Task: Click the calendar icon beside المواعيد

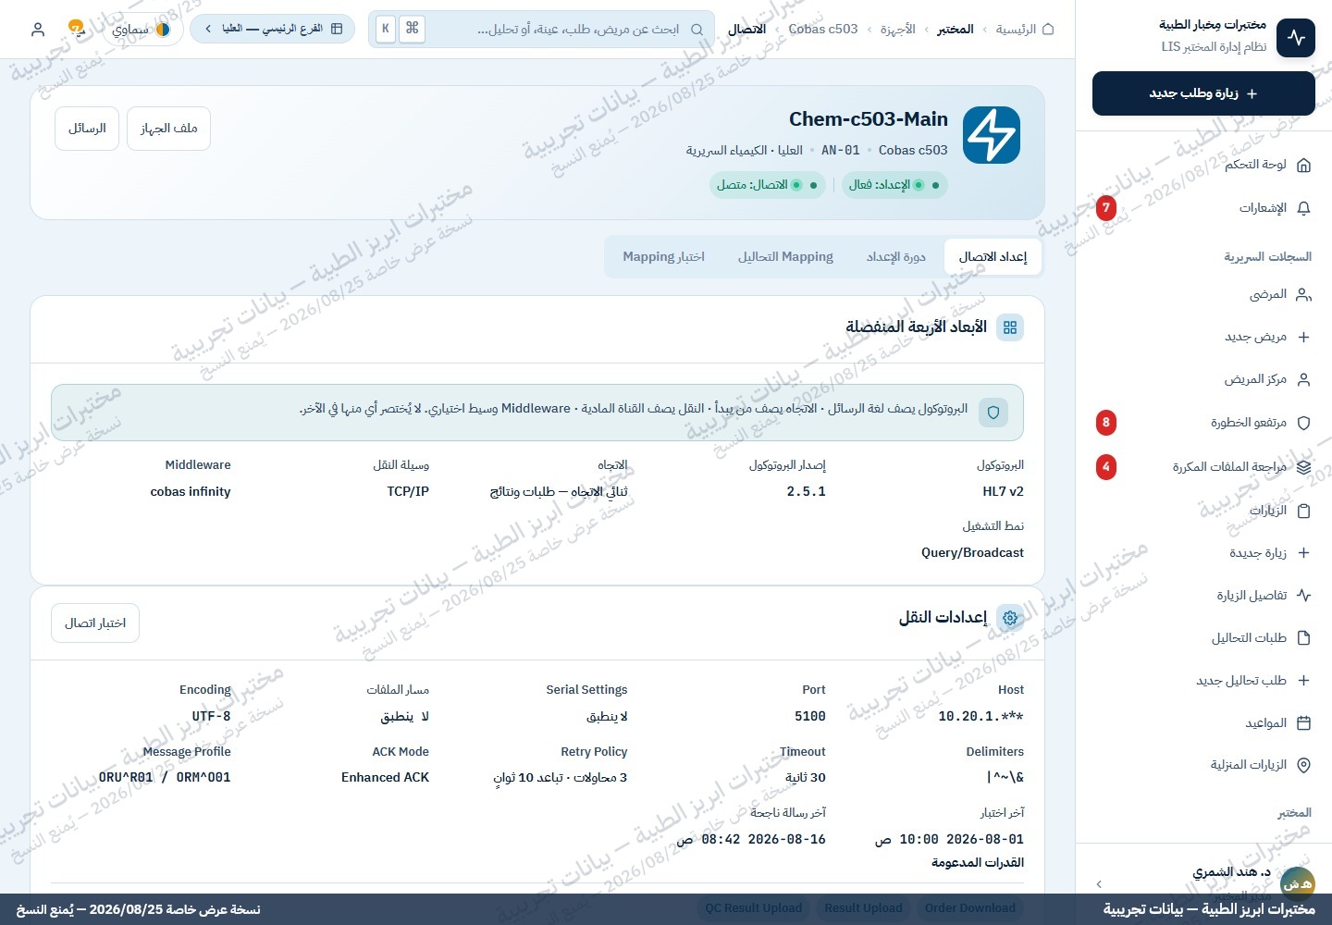Action: pyautogui.click(x=1303, y=723)
